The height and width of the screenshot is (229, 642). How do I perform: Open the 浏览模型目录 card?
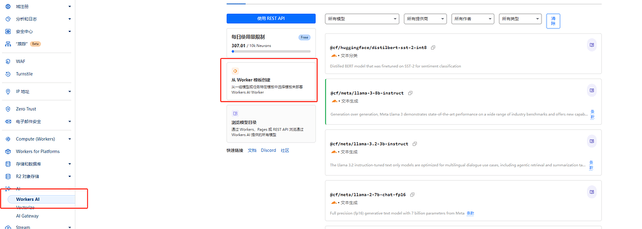point(271,124)
